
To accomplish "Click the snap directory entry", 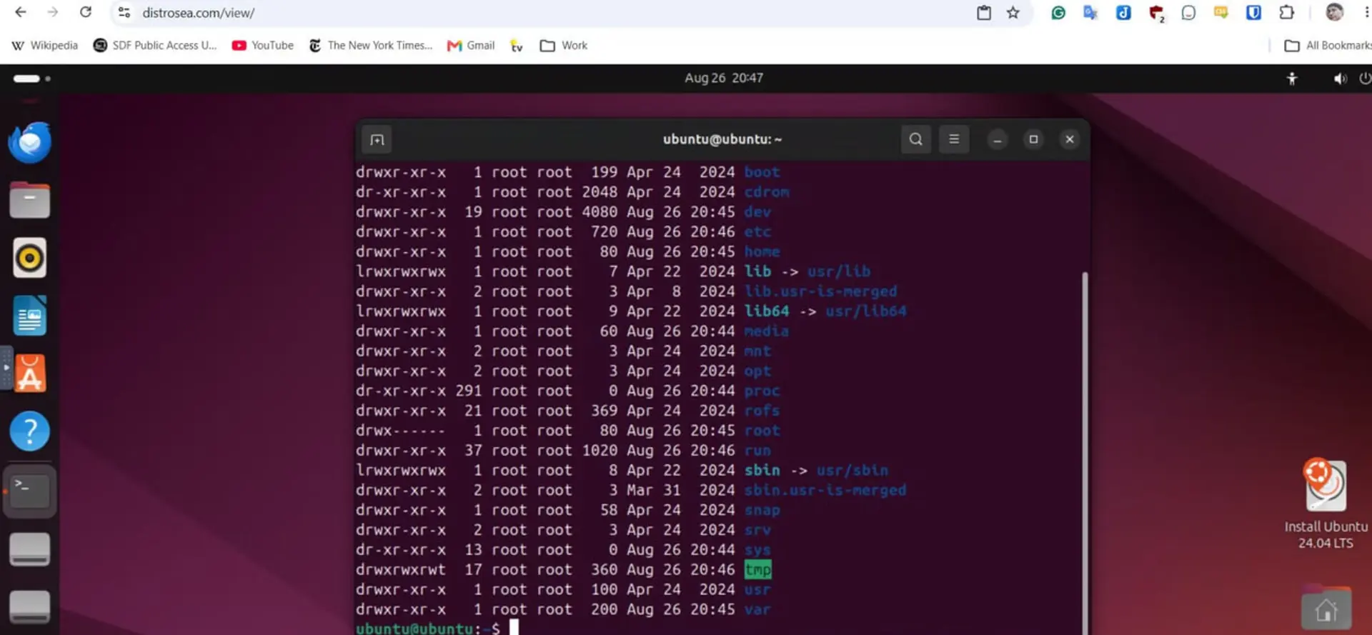I will [x=762, y=510].
